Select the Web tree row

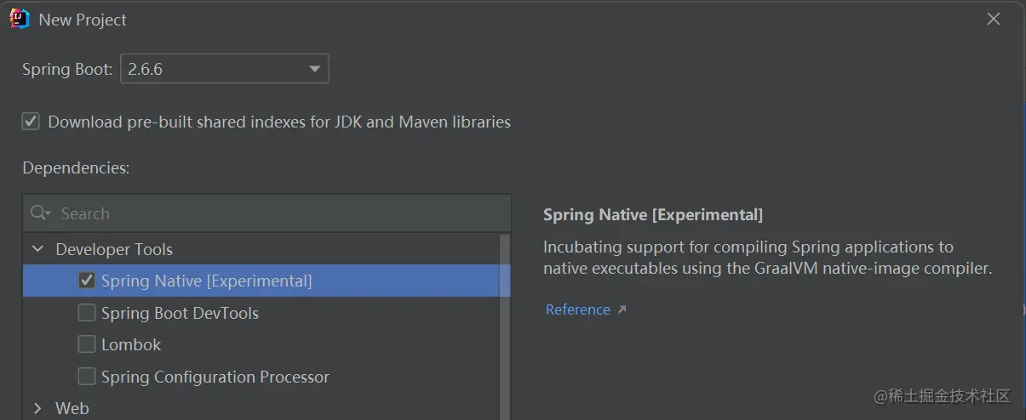click(261, 409)
